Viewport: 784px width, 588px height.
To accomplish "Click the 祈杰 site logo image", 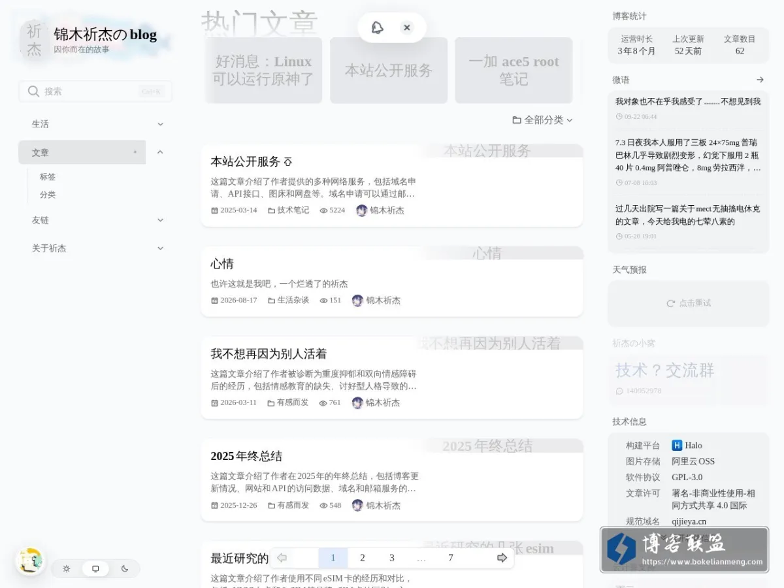I will pos(34,39).
